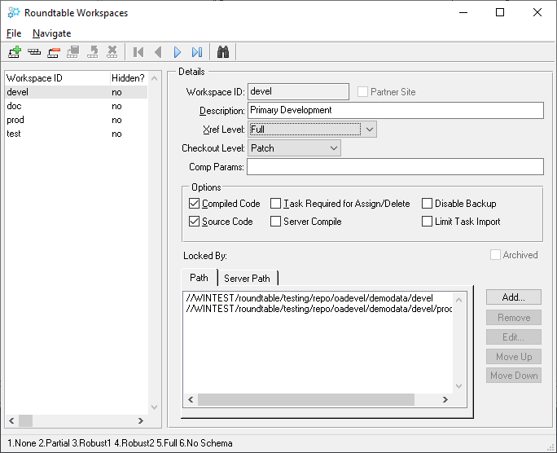Viewport: 557px width, 453px height.
Task: Click the Move Down button
Action: (514, 375)
